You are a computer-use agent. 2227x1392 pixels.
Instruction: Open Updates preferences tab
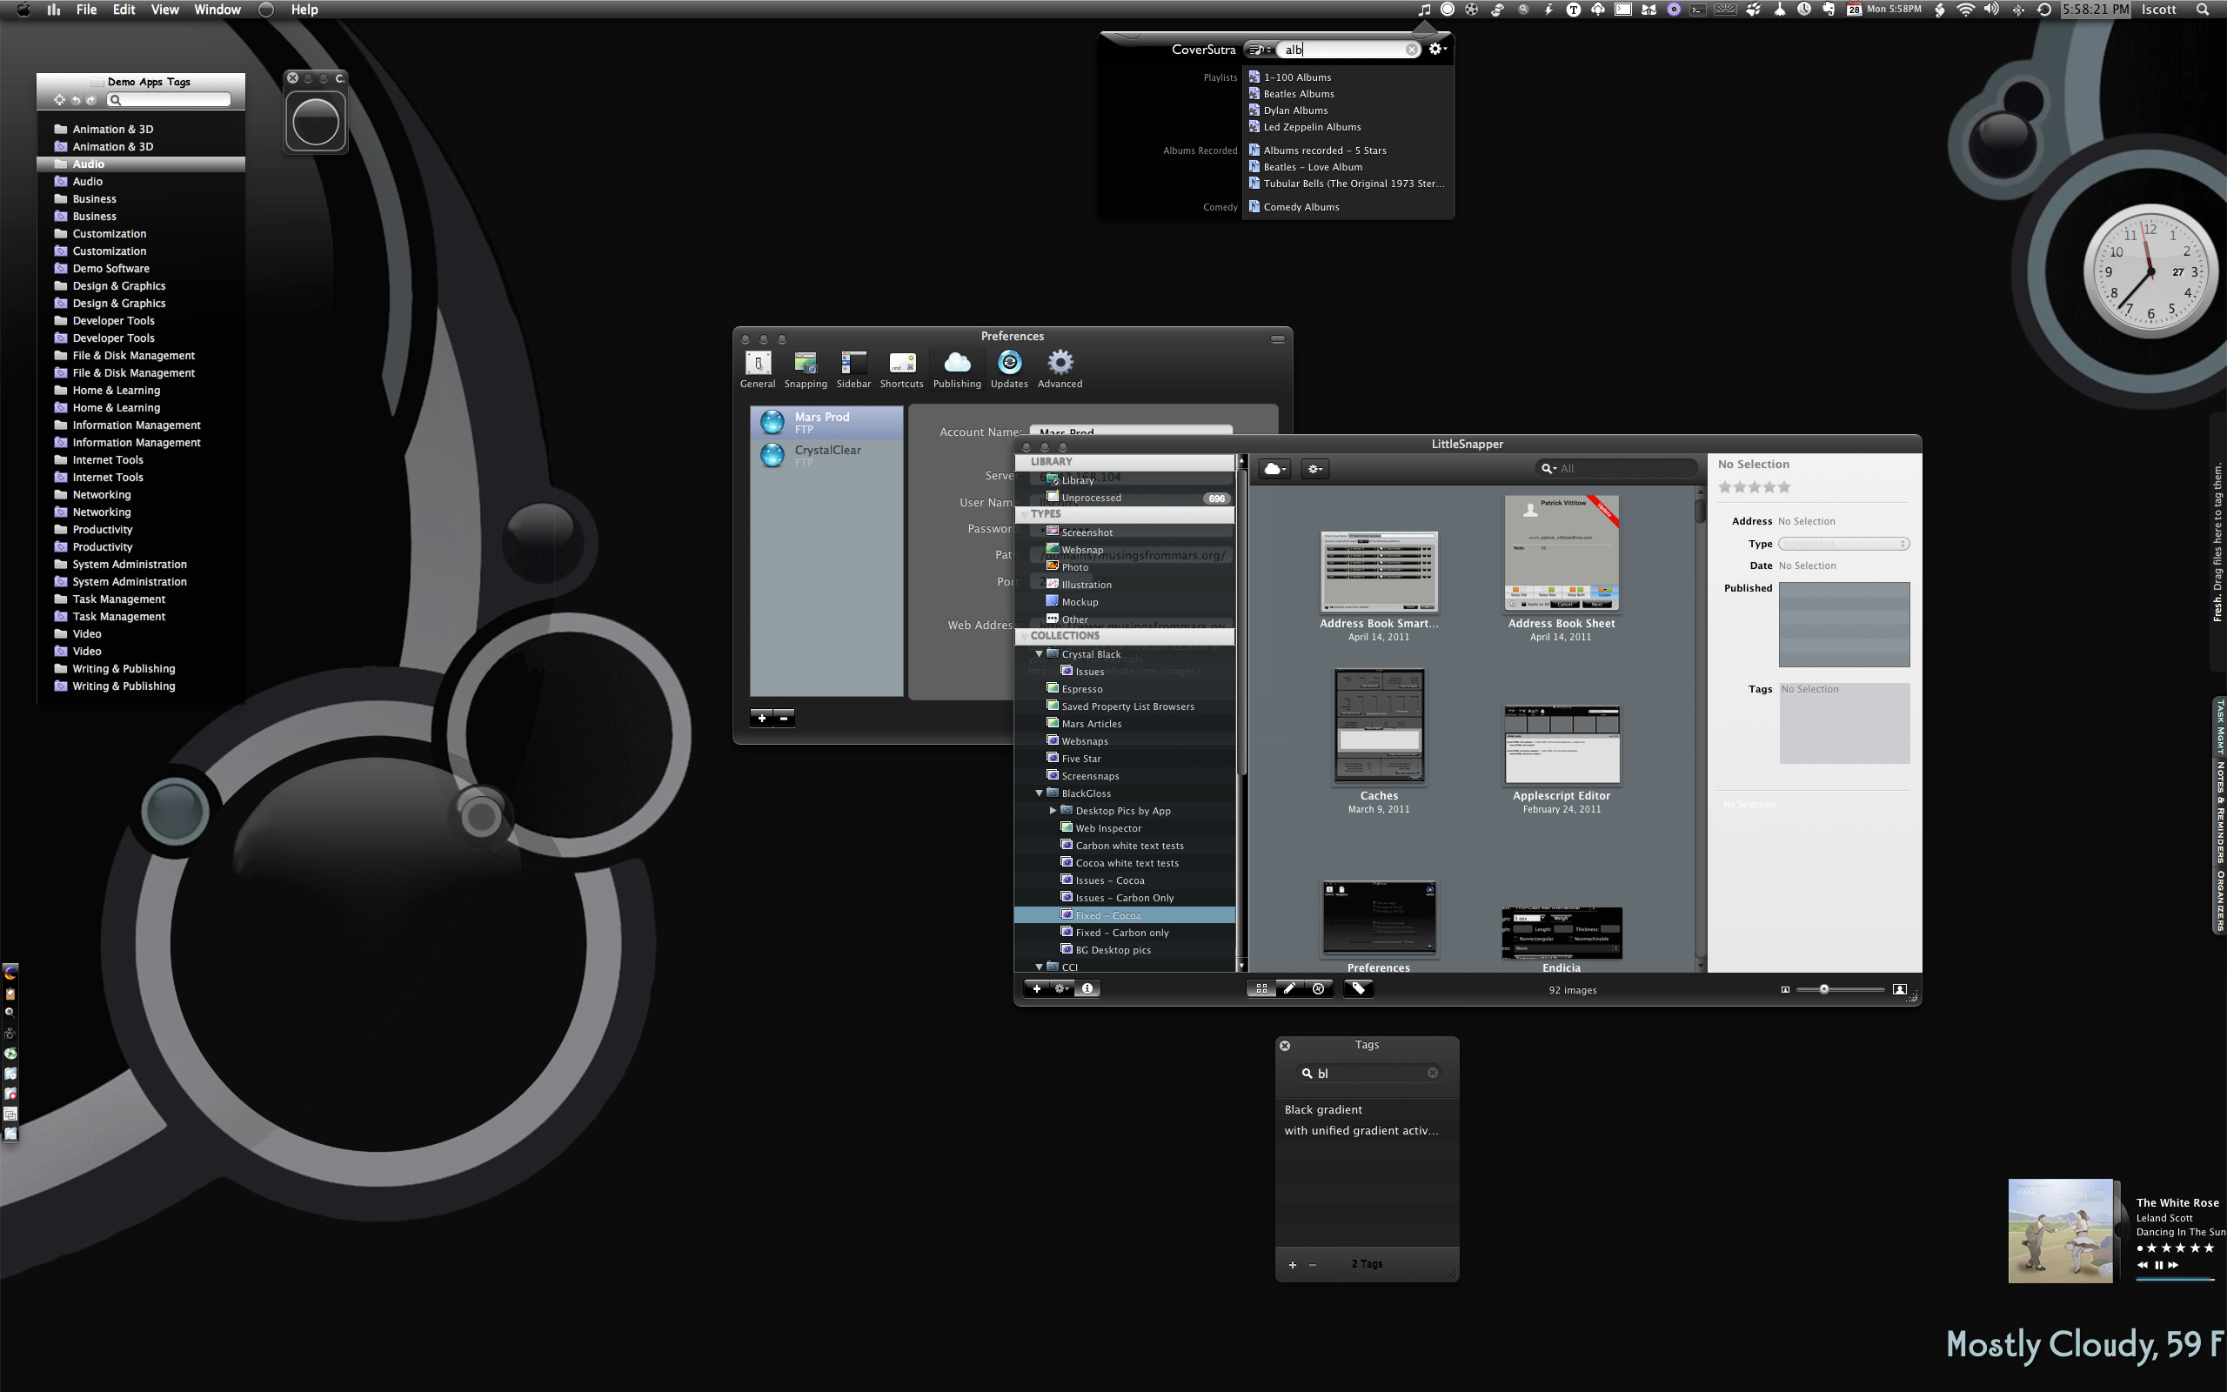(x=1008, y=369)
